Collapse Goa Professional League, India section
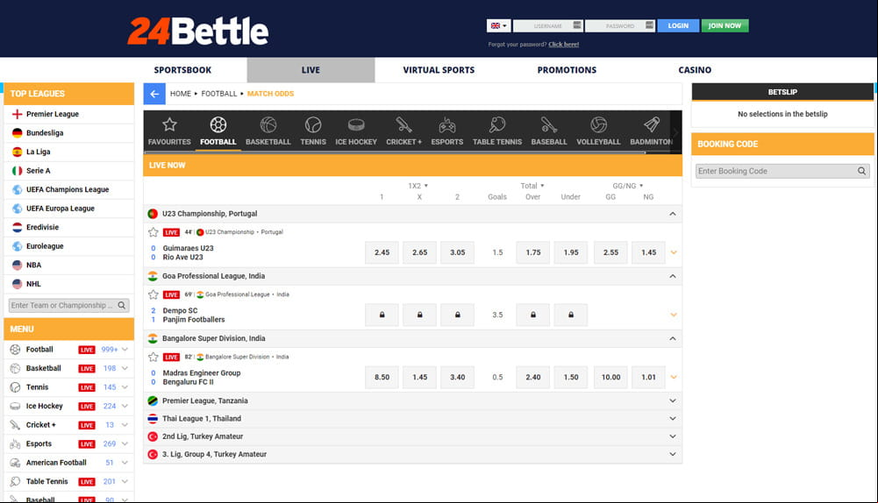 coord(673,276)
